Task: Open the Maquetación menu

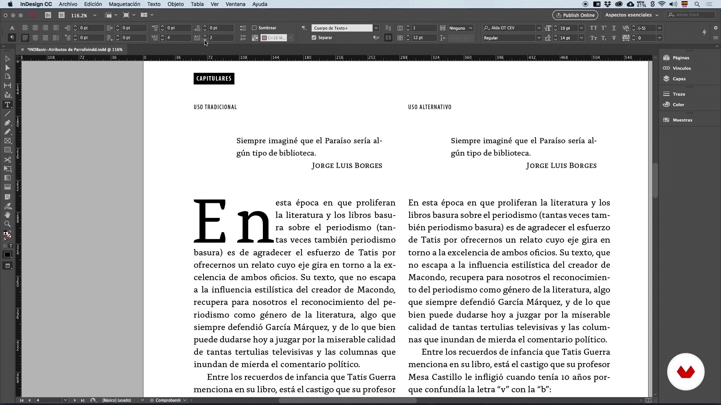Action: pos(124,4)
